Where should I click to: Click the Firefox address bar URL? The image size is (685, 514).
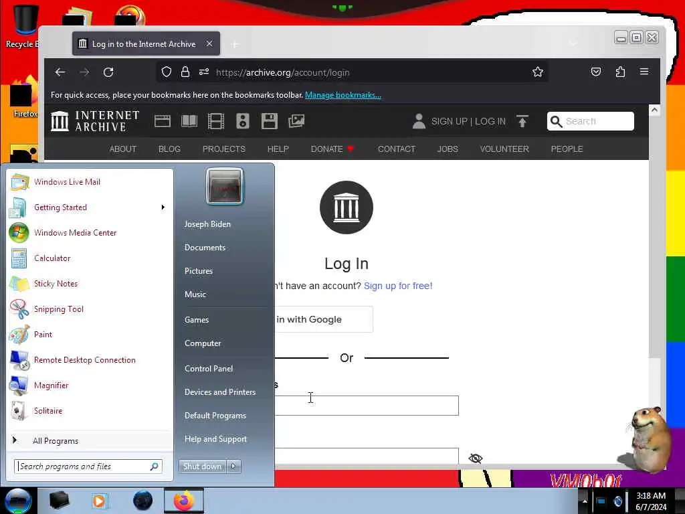point(283,72)
